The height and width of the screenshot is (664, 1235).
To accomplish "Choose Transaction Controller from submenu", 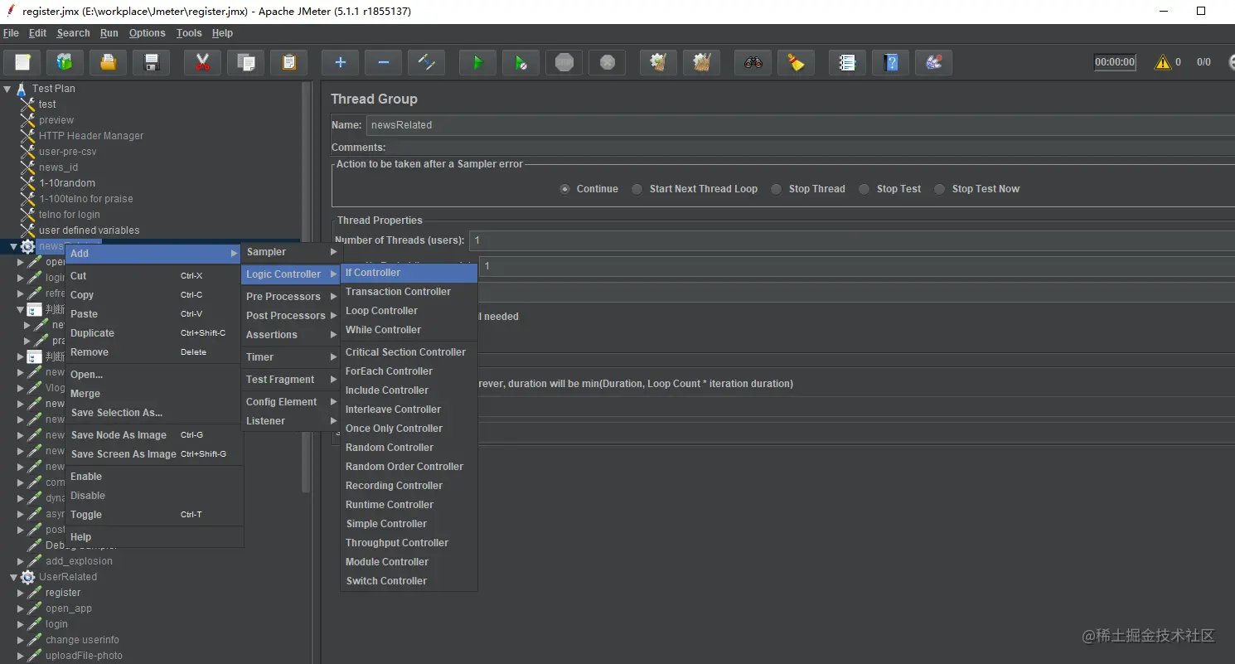I will pyautogui.click(x=409, y=292).
